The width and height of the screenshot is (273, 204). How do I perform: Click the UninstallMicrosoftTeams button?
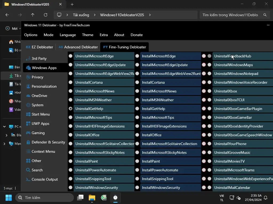pyautogui.click(x=243, y=170)
